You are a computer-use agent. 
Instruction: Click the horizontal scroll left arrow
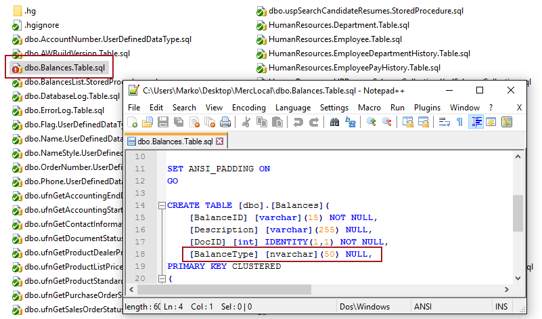(131, 289)
